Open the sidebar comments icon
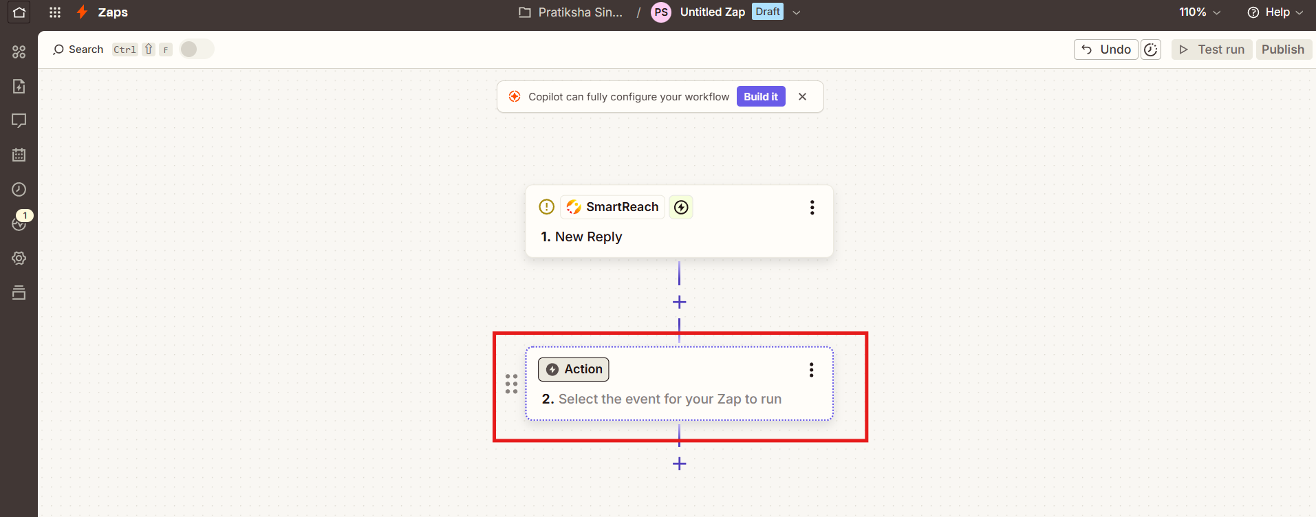The image size is (1316, 517). [19, 120]
